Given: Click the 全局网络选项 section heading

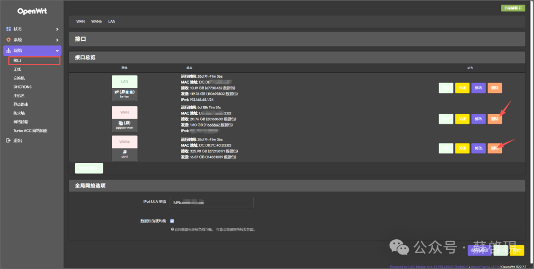Looking at the screenshot, I should tap(90, 185).
